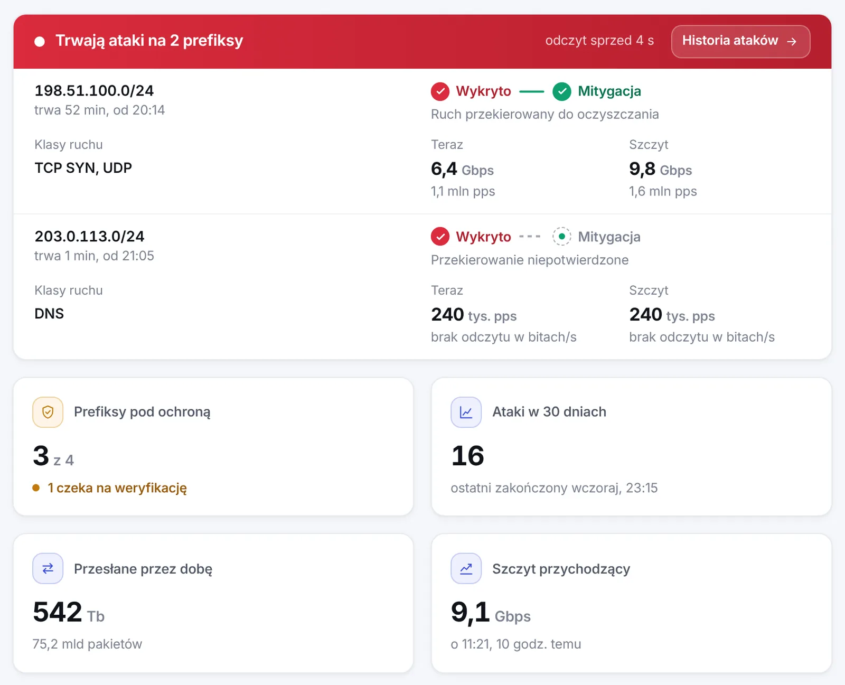Click peak rate '9,8 Gbps'
This screenshot has height=685, width=845.
click(660, 169)
